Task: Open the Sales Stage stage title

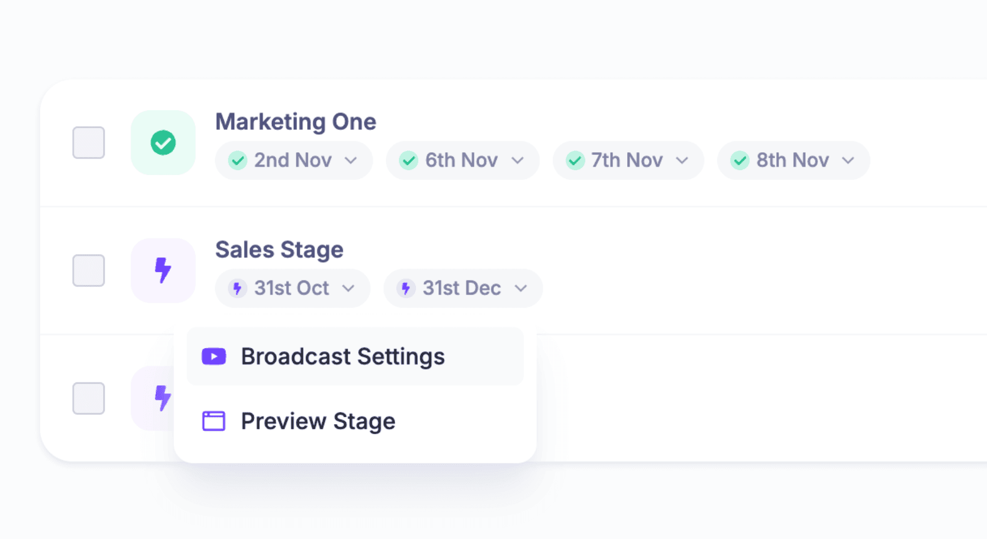Action: tap(280, 249)
